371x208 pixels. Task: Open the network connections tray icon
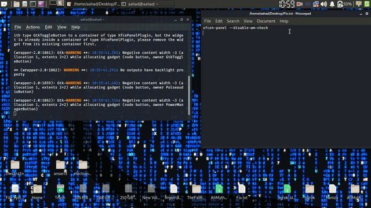tap(315, 4)
